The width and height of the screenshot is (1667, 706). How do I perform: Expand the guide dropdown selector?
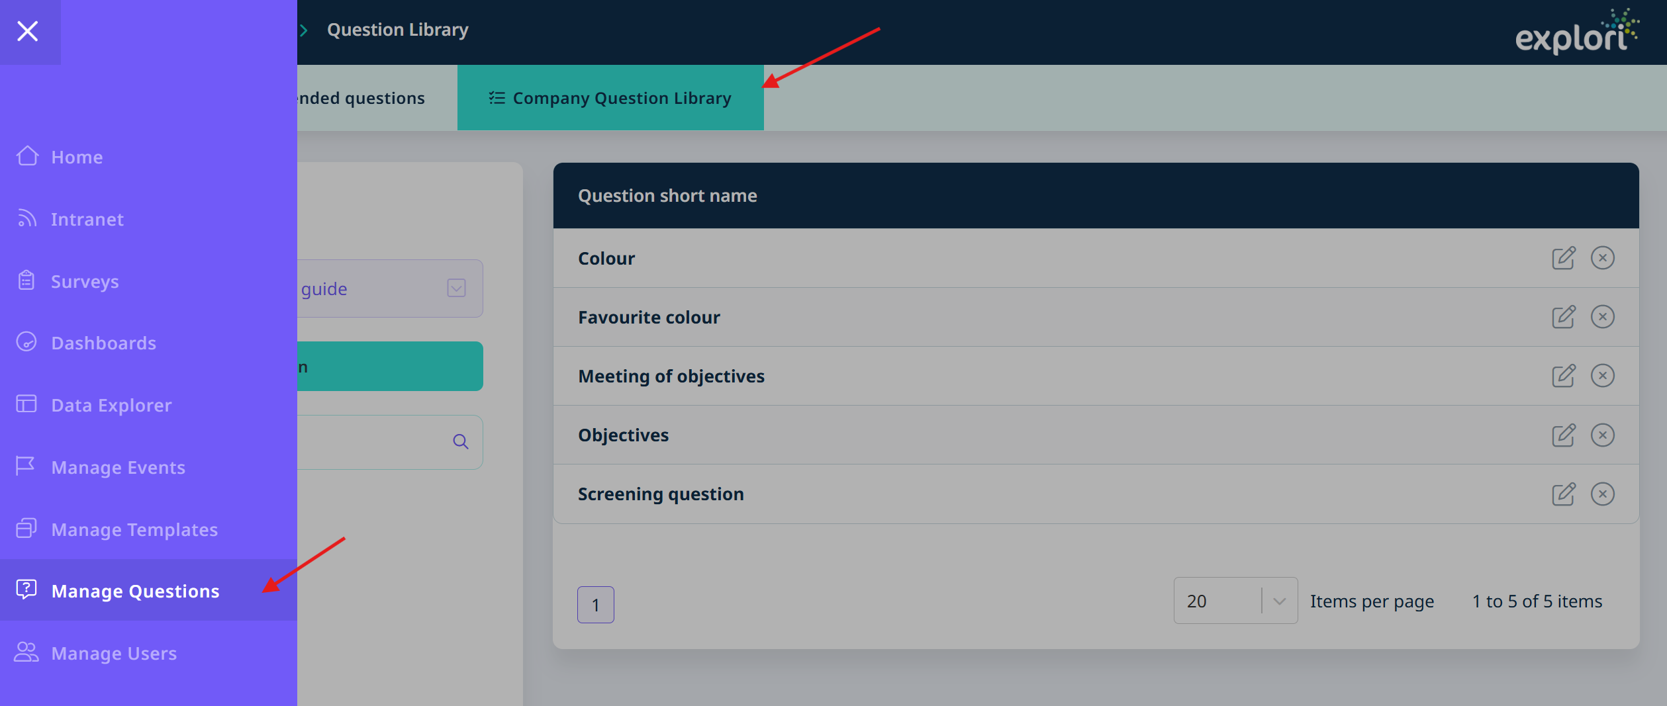(x=456, y=288)
